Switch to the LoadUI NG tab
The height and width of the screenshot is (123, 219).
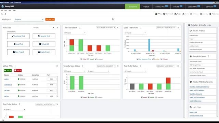194,6
